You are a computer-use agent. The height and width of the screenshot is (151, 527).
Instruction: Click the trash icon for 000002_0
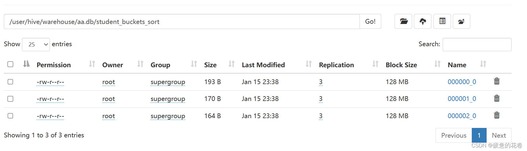click(x=496, y=115)
